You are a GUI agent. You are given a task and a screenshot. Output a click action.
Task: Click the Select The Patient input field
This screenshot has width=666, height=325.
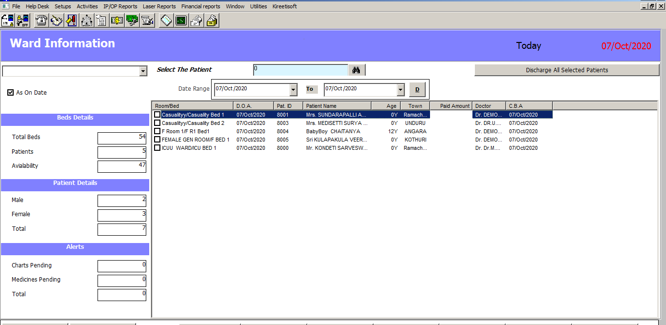pyautogui.click(x=300, y=70)
